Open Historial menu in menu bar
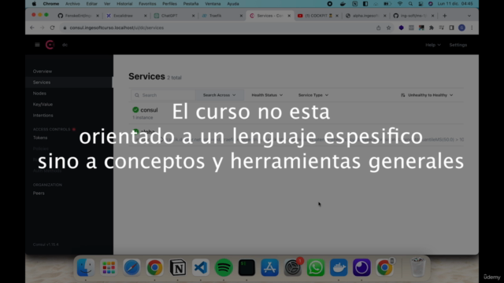 pyautogui.click(x=124, y=4)
